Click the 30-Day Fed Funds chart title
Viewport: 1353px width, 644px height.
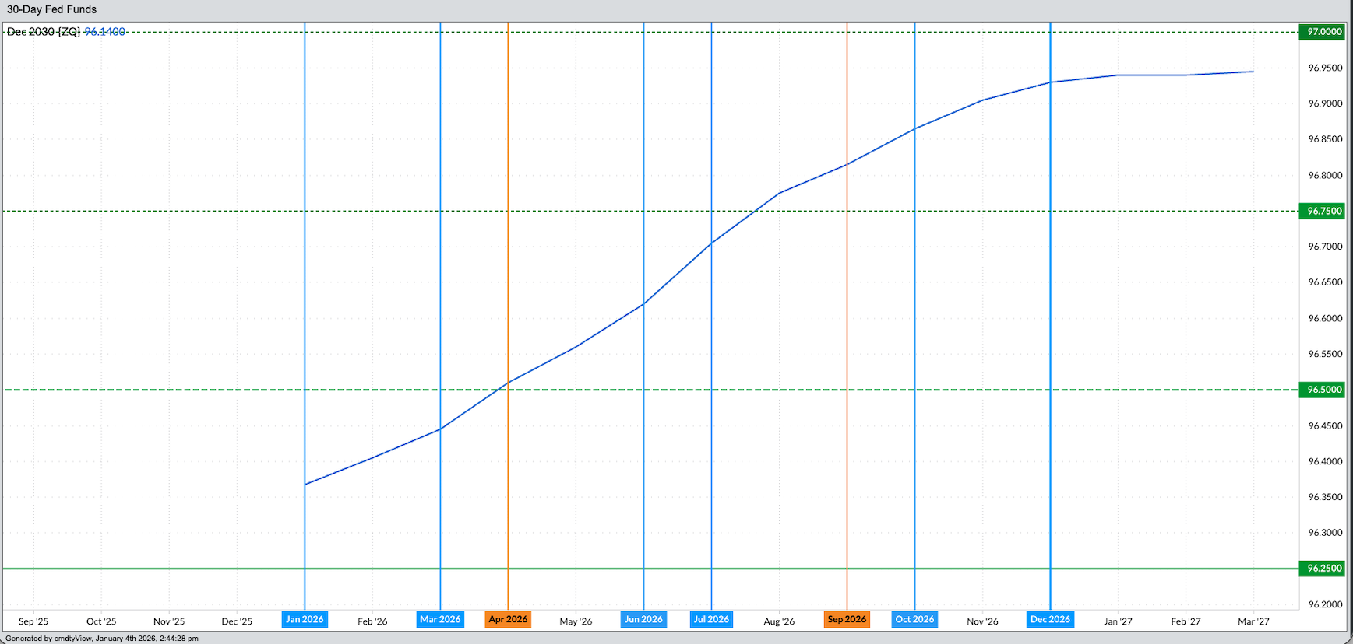(52, 9)
